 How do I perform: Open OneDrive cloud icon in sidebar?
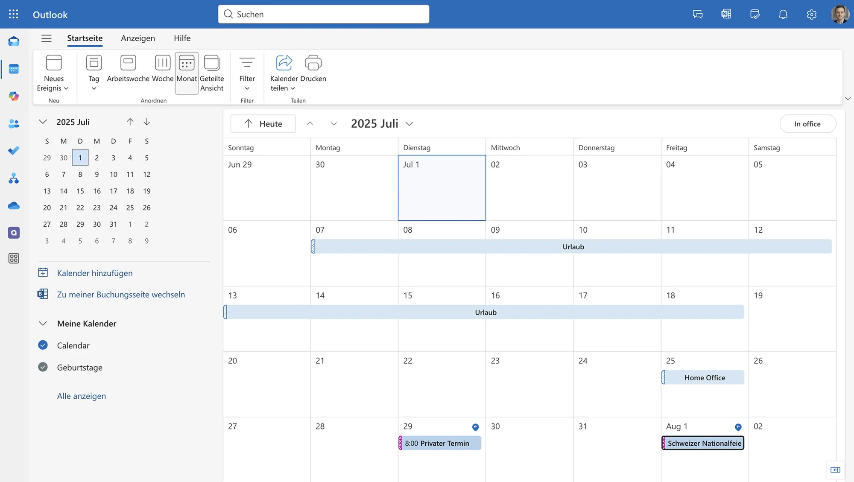[x=14, y=206]
